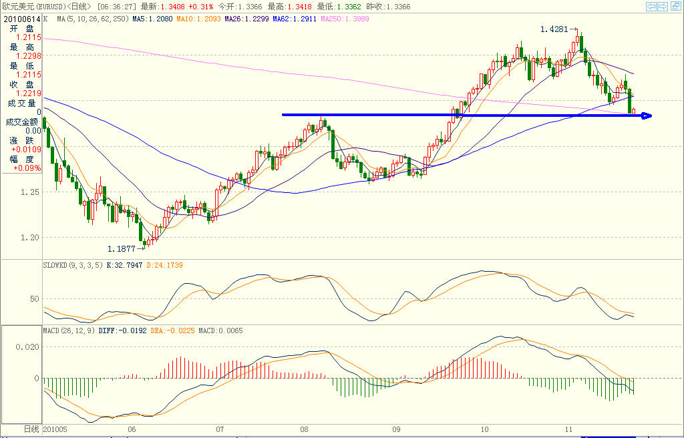Click the MACD:0.0065 histogram value
Screen dimensions: 684x438
220,331
